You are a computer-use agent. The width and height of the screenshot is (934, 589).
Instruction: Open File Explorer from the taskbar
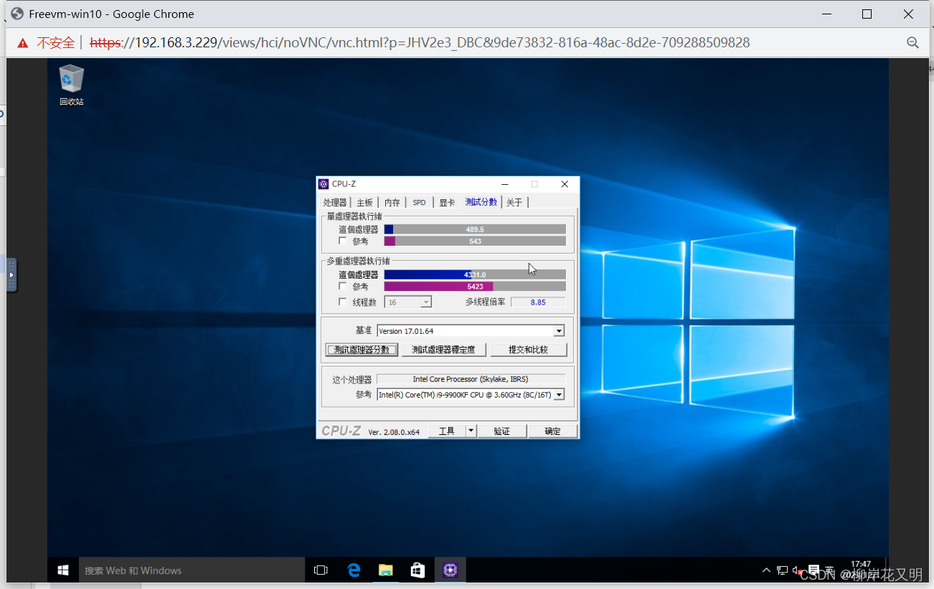click(x=386, y=570)
